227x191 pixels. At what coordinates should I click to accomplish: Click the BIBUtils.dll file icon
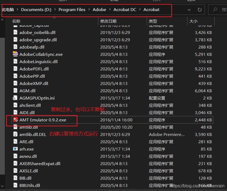pos(15,185)
